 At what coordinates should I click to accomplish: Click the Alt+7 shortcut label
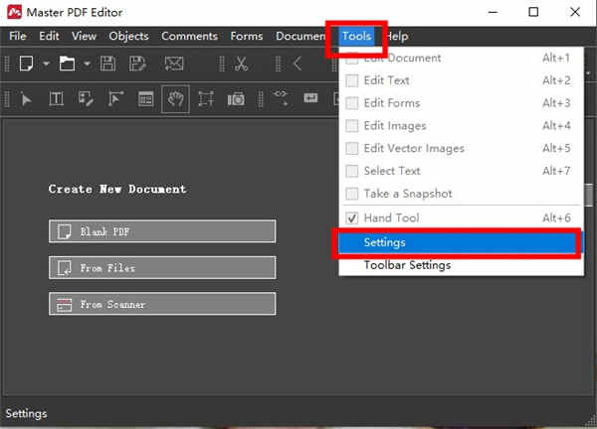pos(556,171)
